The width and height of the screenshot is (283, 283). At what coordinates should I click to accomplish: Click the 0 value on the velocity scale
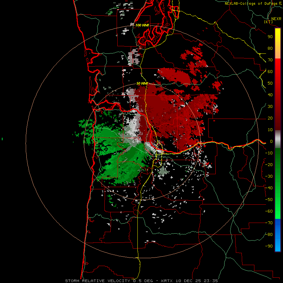(x=271, y=141)
